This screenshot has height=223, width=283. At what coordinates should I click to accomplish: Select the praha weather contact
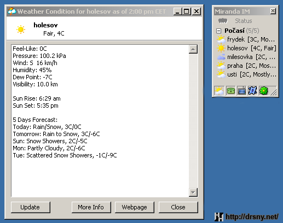246,66
